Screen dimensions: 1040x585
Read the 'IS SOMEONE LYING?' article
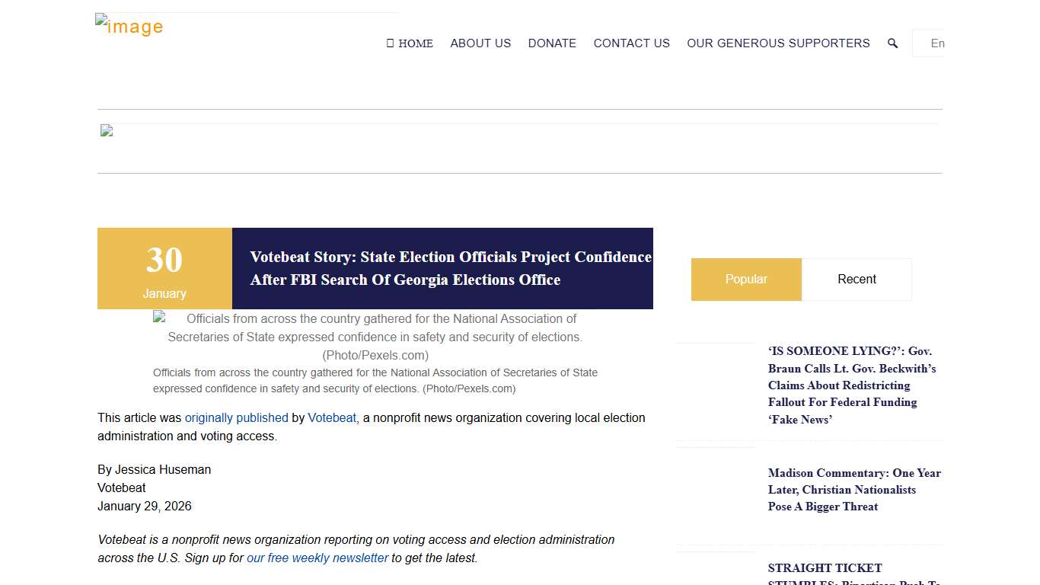(851, 385)
